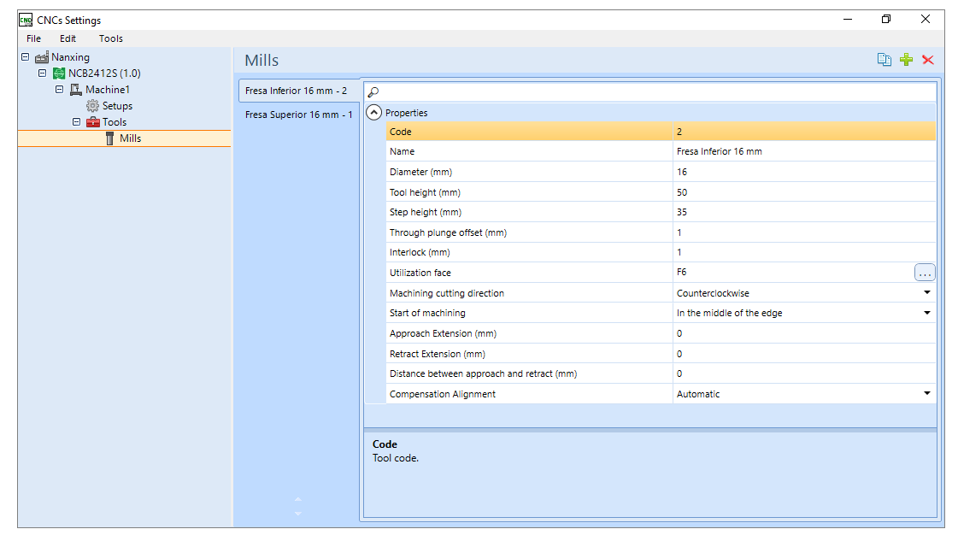
Task: Select the NCB2412S (1.0) tree label
Action: 104,73
